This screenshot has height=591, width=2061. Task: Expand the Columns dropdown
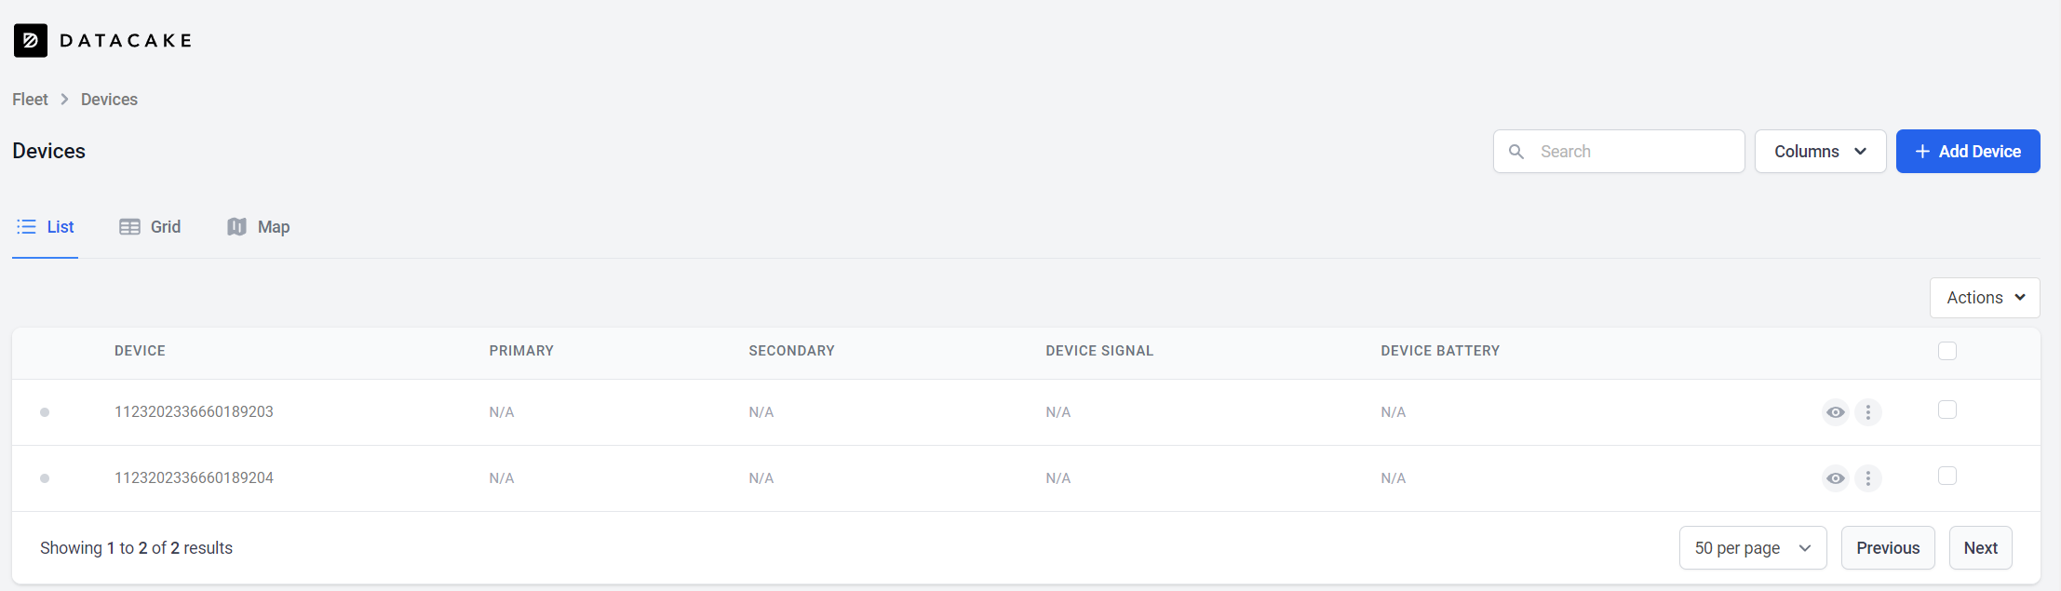tap(1820, 152)
